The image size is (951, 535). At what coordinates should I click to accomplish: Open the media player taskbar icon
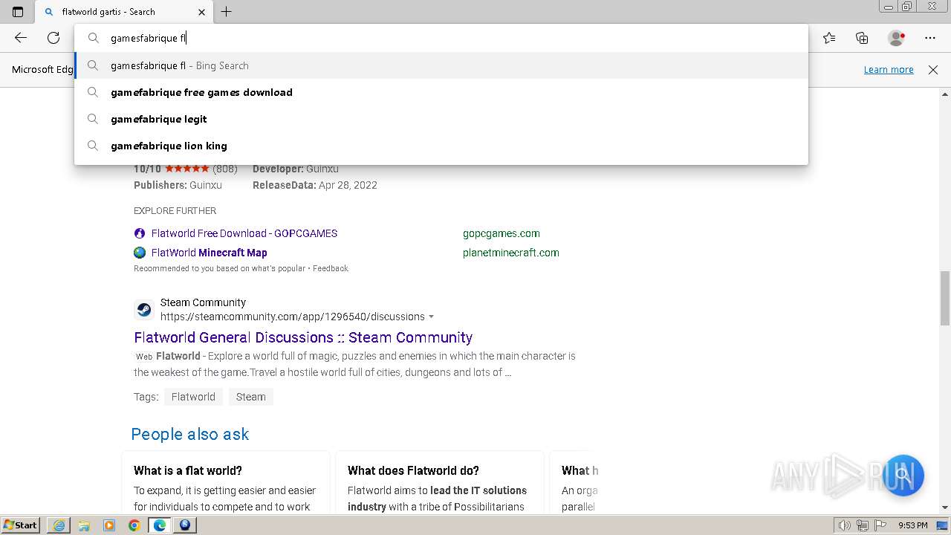[109, 525]
